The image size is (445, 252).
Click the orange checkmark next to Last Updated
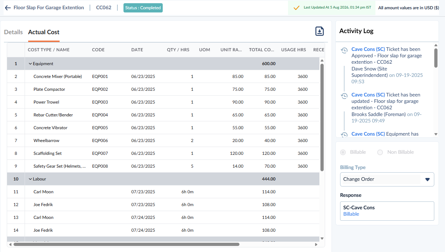[x=296, y=7]
